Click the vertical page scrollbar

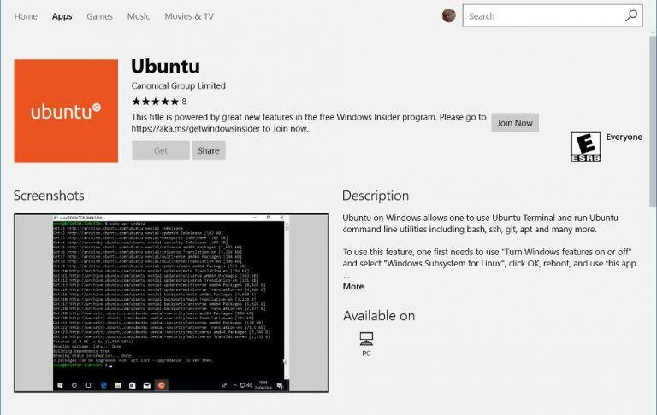click(653, 121)
